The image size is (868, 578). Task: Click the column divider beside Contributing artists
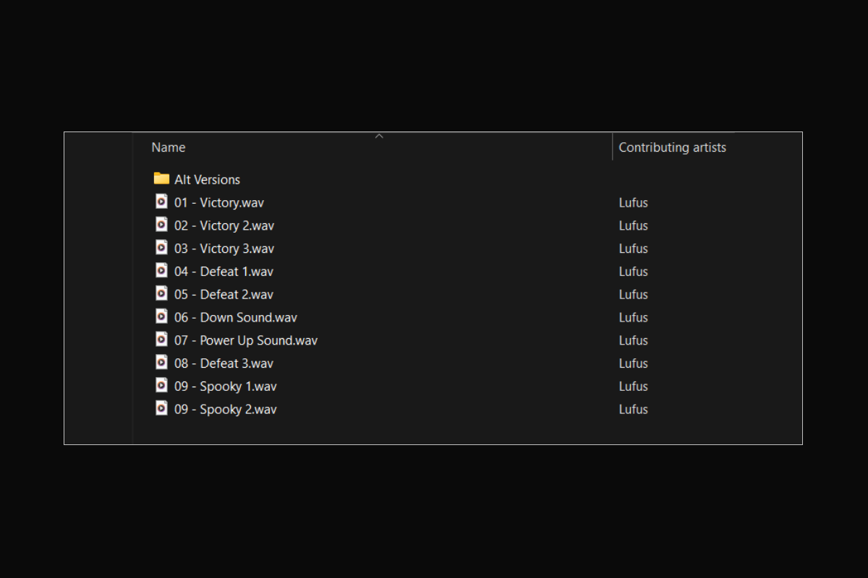coord(613,147)
